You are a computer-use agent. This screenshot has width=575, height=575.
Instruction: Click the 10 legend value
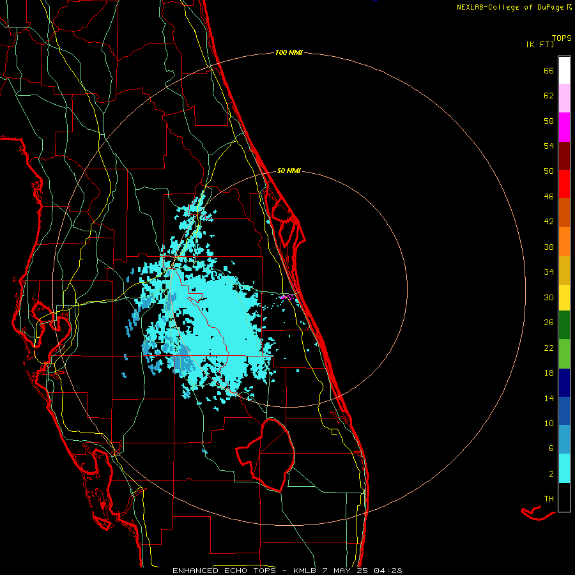tap(549, 423)
